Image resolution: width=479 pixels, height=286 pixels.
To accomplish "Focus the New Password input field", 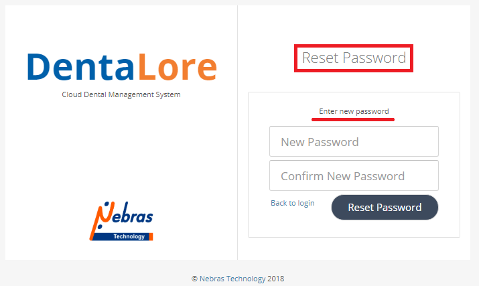I will 354,142.
